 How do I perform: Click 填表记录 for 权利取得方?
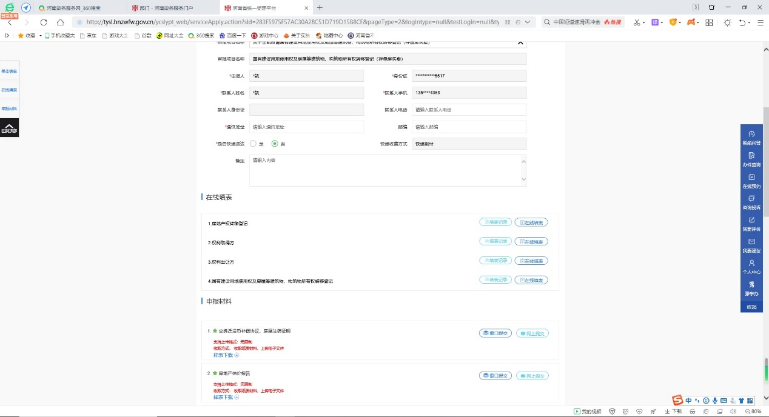pyautogui.click(x=495, y=241)
